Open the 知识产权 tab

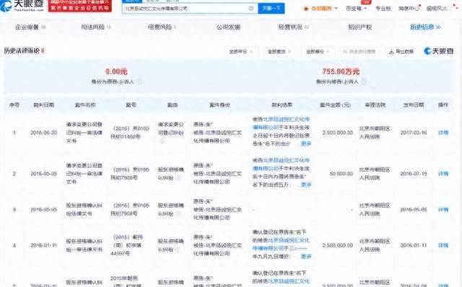click(x=359, y=27)
